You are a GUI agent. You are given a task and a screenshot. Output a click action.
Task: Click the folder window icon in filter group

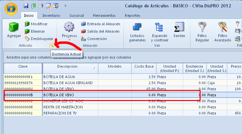[238, 39]
